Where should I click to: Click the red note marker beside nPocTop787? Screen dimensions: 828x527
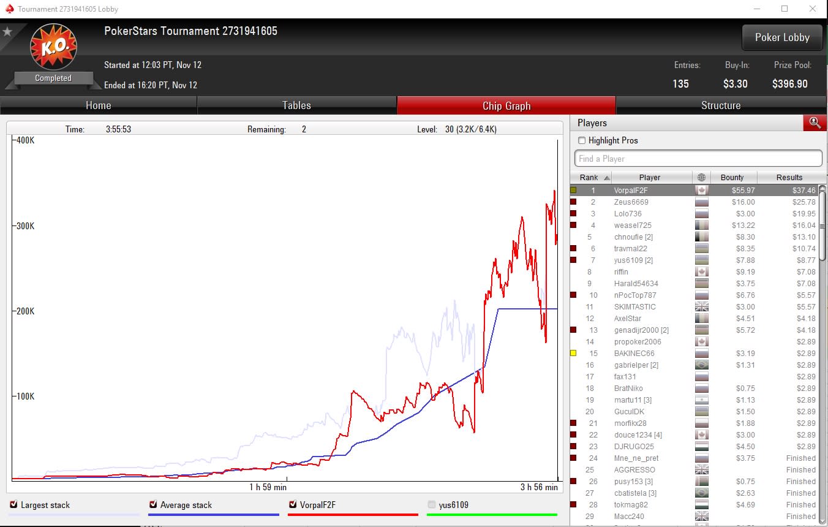[x=573, y=295]
